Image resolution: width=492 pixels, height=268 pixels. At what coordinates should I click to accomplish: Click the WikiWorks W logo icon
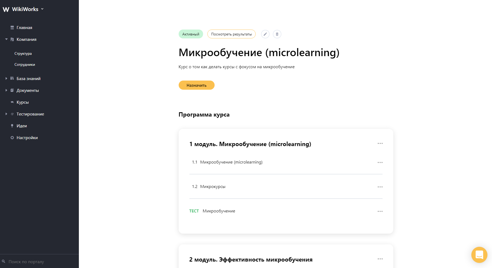tap(6, 9)
